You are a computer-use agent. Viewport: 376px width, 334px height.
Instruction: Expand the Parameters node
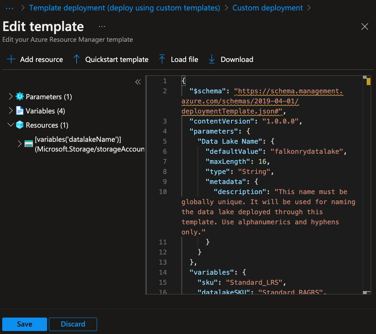(x=10, y=97)
